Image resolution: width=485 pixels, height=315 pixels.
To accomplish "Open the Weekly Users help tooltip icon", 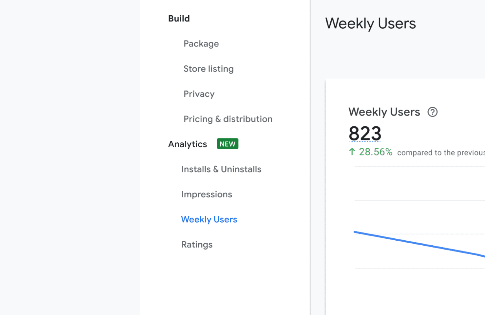I will (x=432, y=112).
